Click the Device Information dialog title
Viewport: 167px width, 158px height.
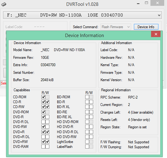[x=84, y=36]
